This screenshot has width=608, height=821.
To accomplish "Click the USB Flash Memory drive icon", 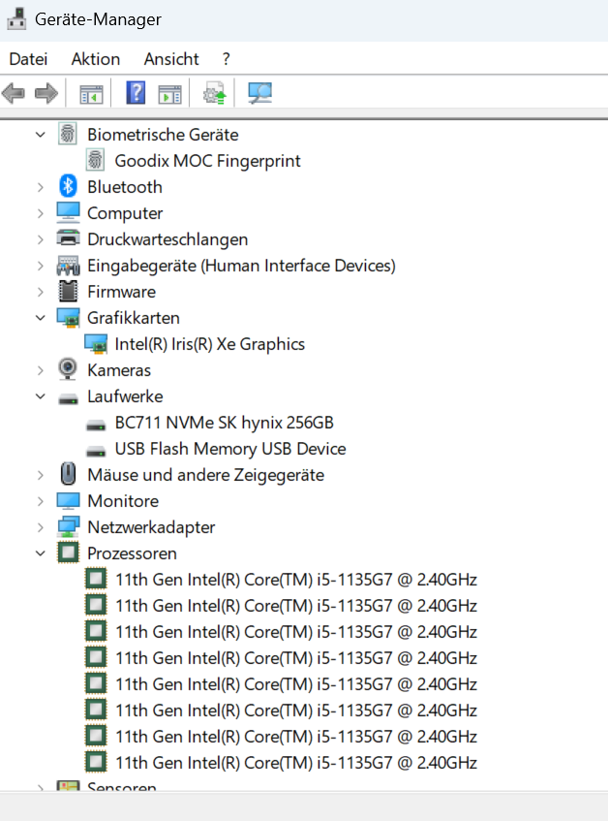I will 96,453.
